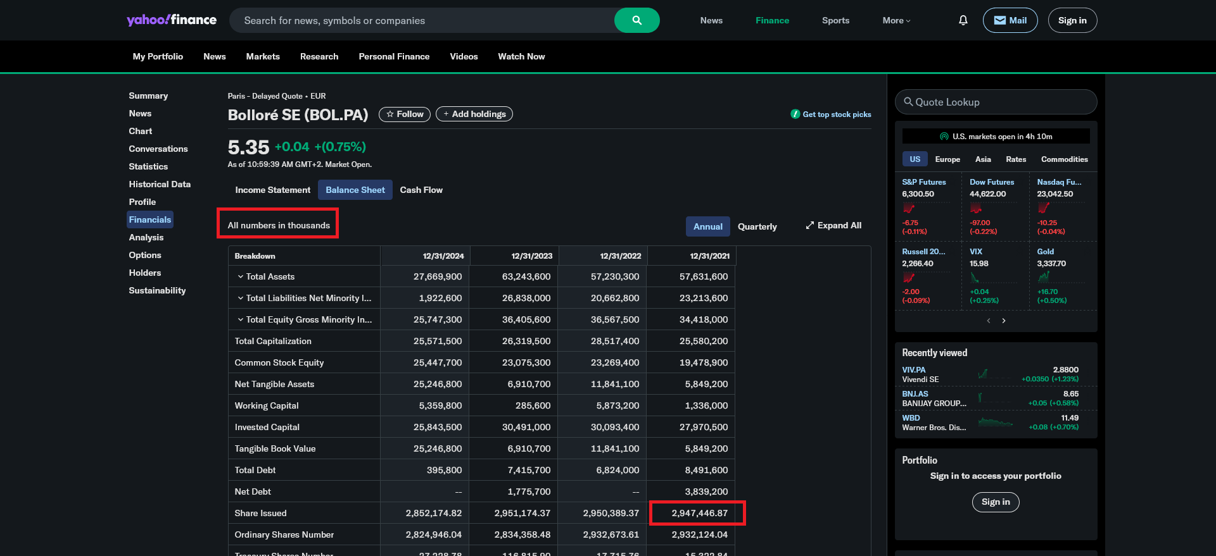Viewport: 1216px width, 556px height.
Task: Select Annual period view
Action: coord(708,226)
